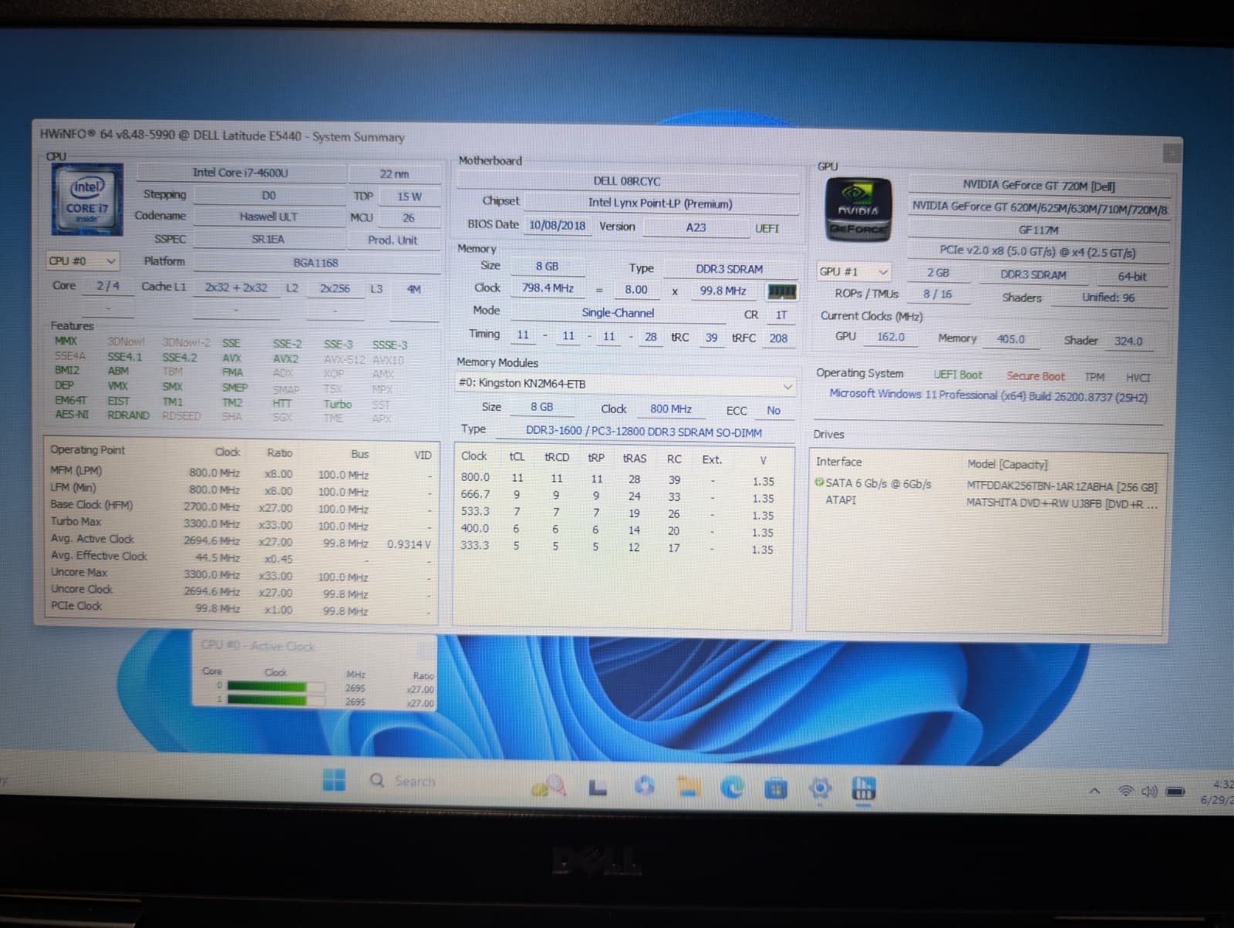Select the Avg. Effective Clock row
Image resolution: width=1234 pixels, height=928 pixels.
point(241,556)
